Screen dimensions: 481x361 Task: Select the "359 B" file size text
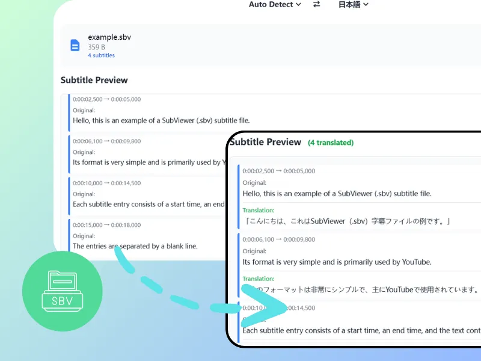[97, 47]
